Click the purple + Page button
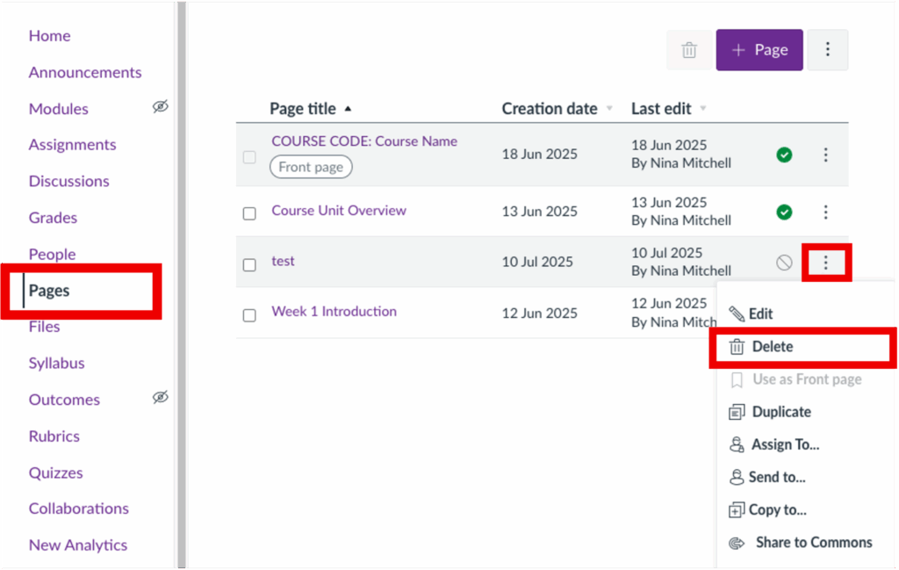Image resolution: width=899 pixels, height=570 pixels. tap(759, 50)
